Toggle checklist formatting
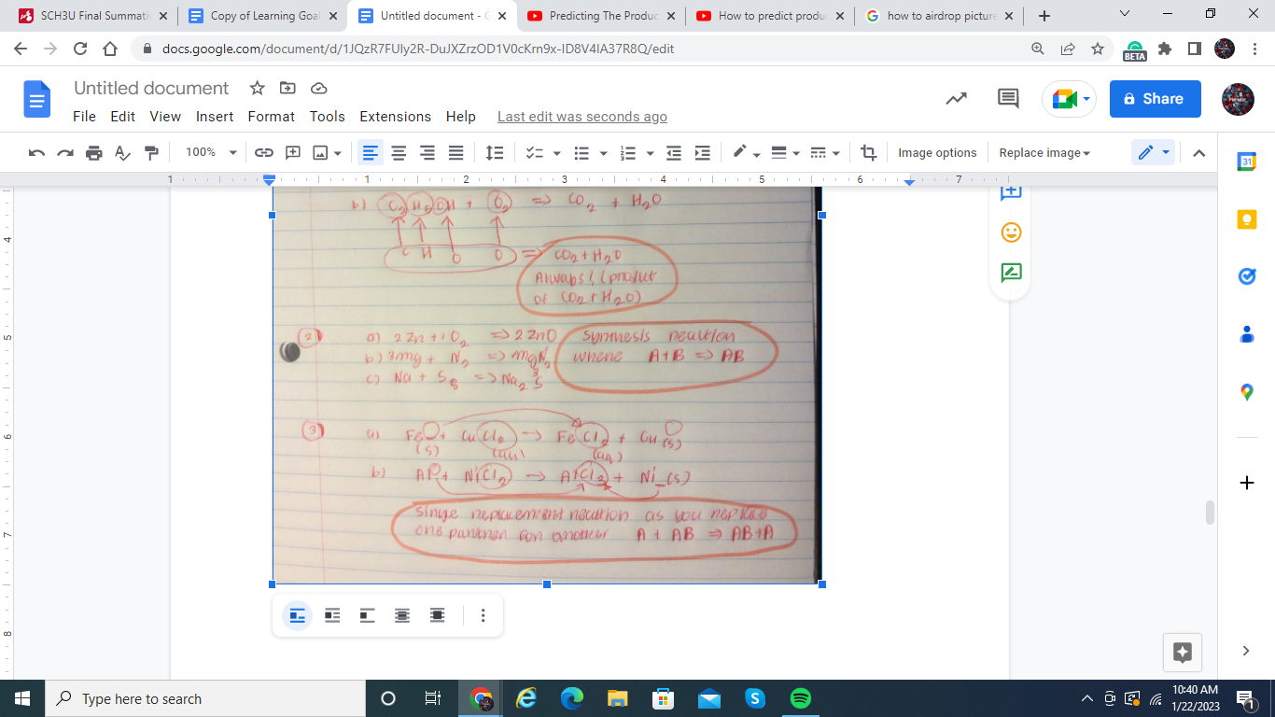1275x717 pixels. pyautogui.click(x=534, y=152)
